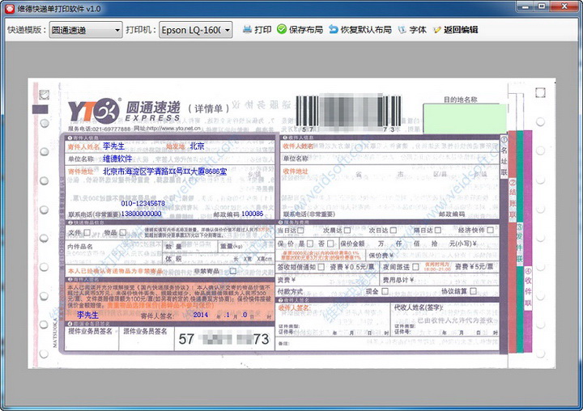Click the green checkmark save layout icon
583x411 pixels.
282,29
